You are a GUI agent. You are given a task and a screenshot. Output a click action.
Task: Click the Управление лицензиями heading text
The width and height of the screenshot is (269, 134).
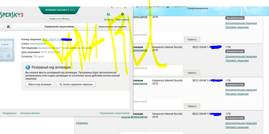pos(59,27)
